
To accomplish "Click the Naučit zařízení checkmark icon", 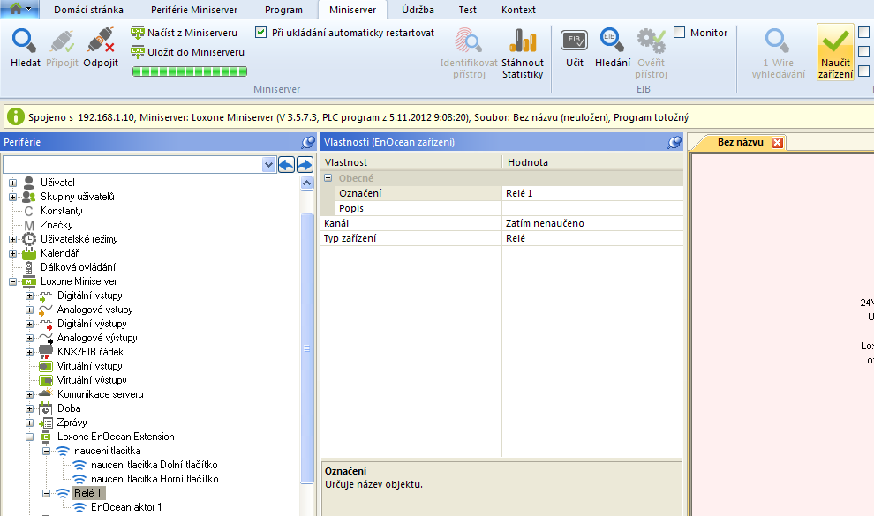I will coord(835,42).
